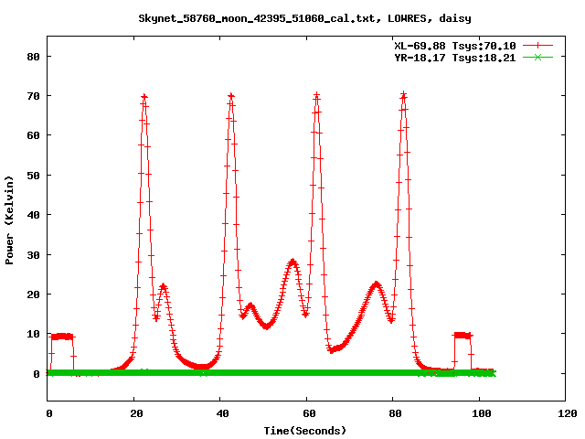
Task: Click the red peak near 62 seconds
Action: pyautogui.click(x=317, y=95)
